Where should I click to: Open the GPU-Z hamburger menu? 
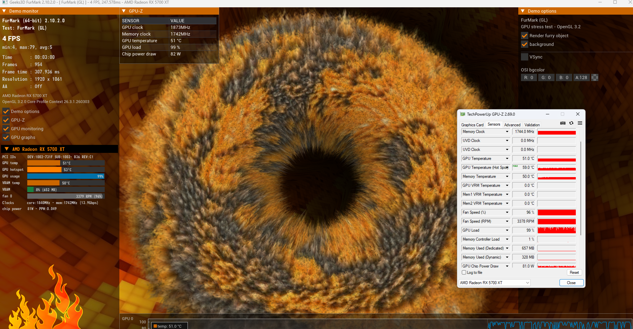pyautogui.click(x=580, y=123)
